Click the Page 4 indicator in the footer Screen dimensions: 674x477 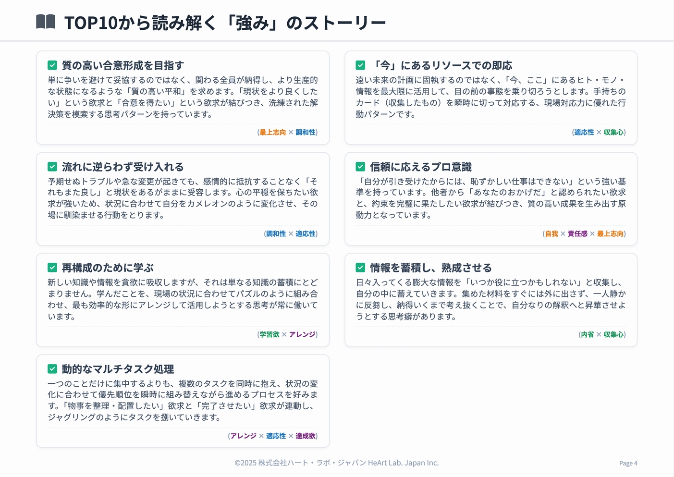[628, 463]
